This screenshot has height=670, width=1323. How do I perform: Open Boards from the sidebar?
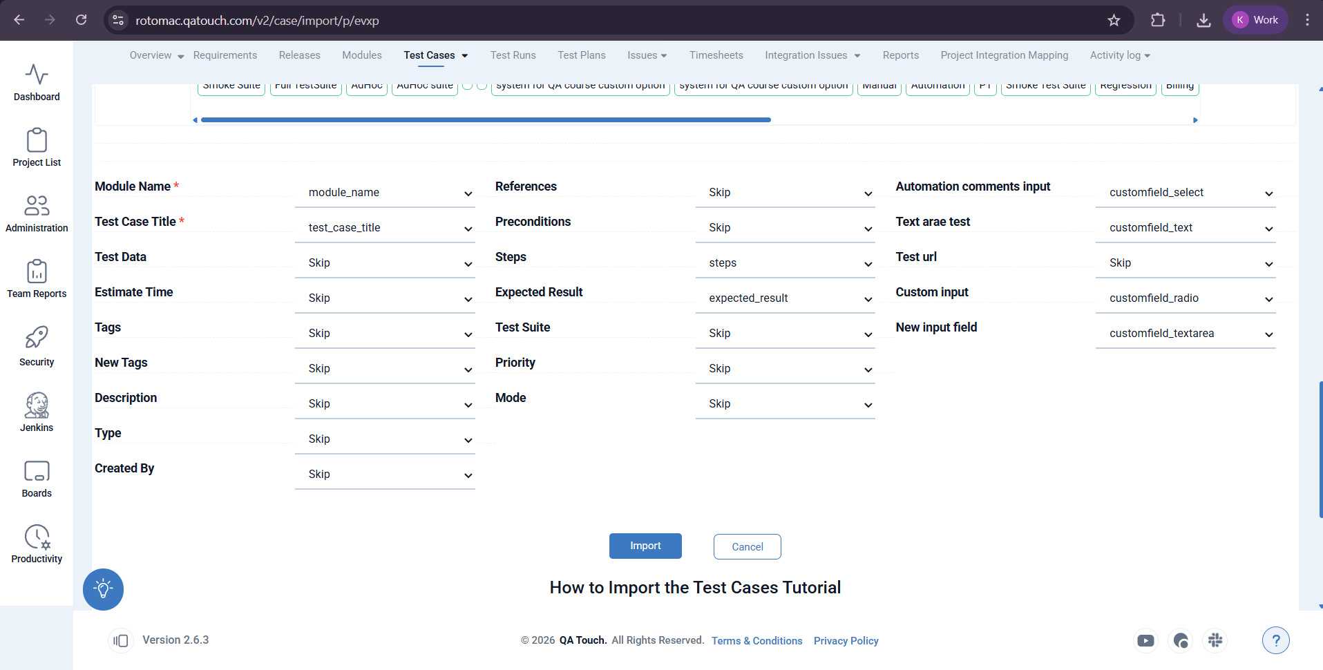click(37, 479)
